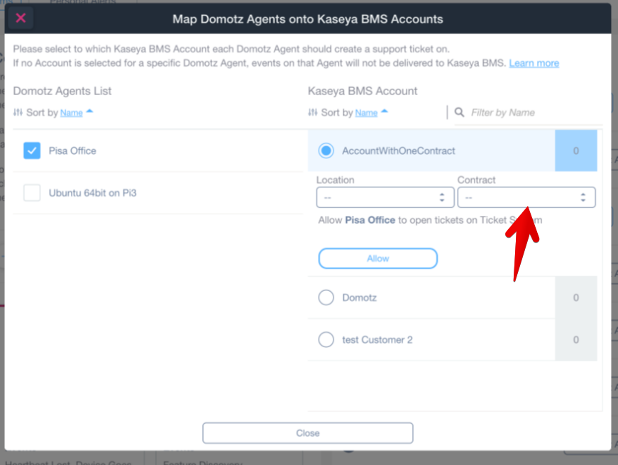Viewport: 618px width, 465px height.
Task: Click the Domotz account name
Action: pyautogui.click(x=360, y=297)
